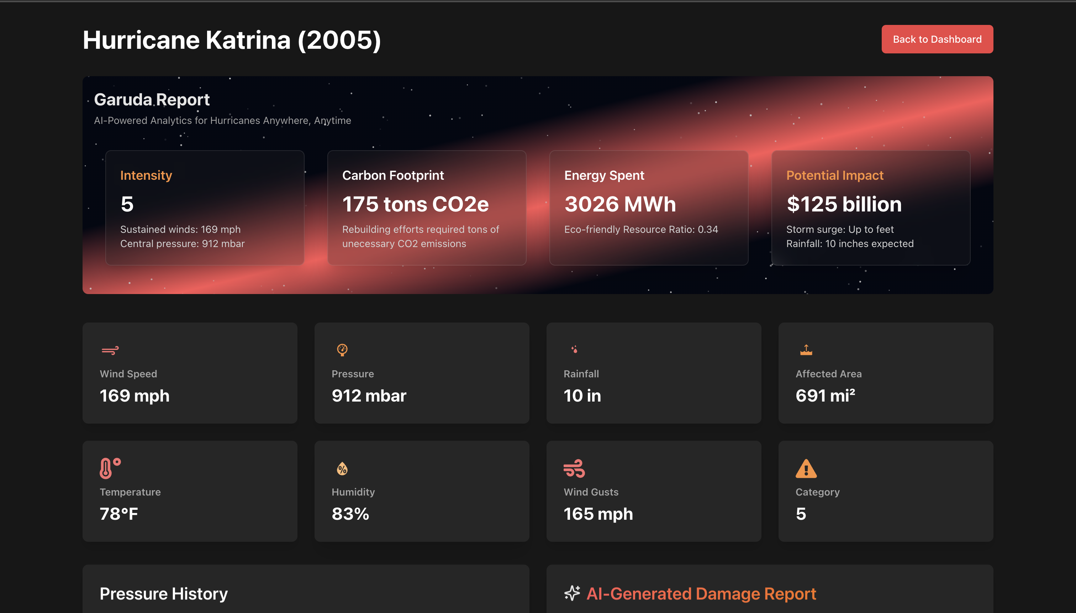Select the 691 mi² Affected Area value

pos(825,396)
